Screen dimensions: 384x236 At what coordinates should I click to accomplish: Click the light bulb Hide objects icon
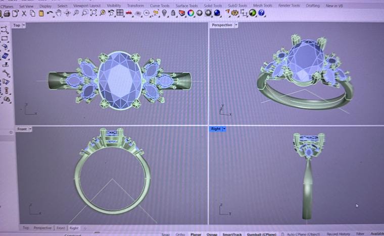coord(164,13)
